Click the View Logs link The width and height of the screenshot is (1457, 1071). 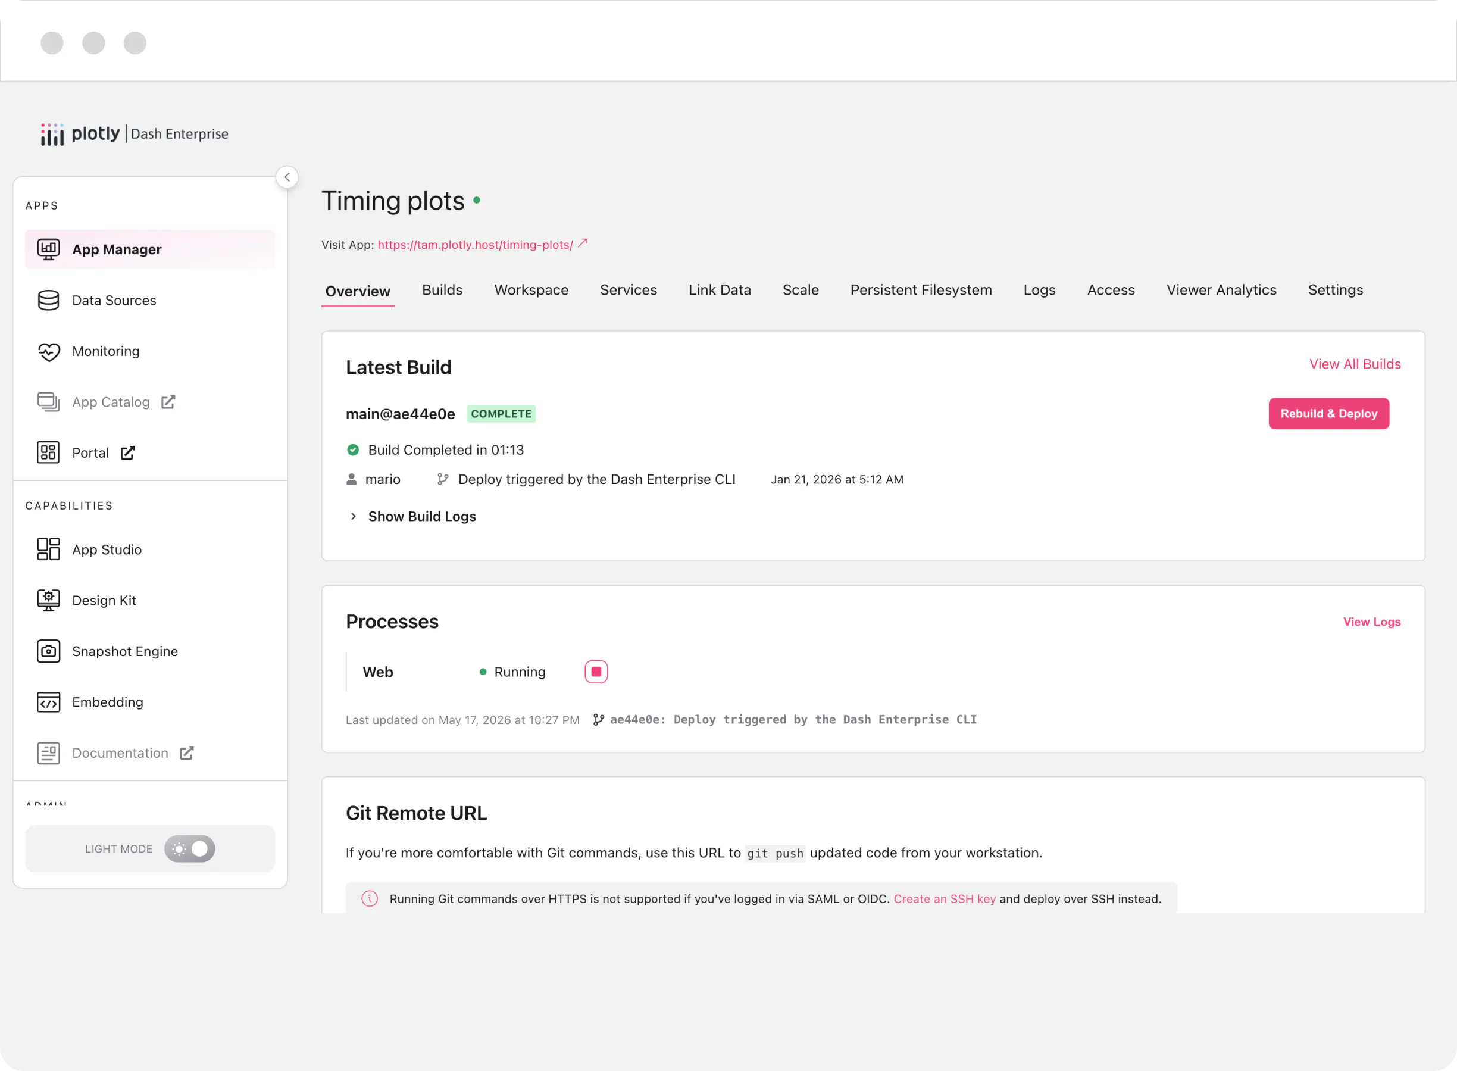[1372, 622]
